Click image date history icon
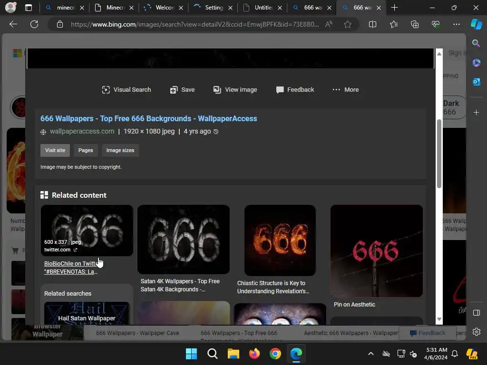Viewport: 487px width, 365px height. pos(216,132)
